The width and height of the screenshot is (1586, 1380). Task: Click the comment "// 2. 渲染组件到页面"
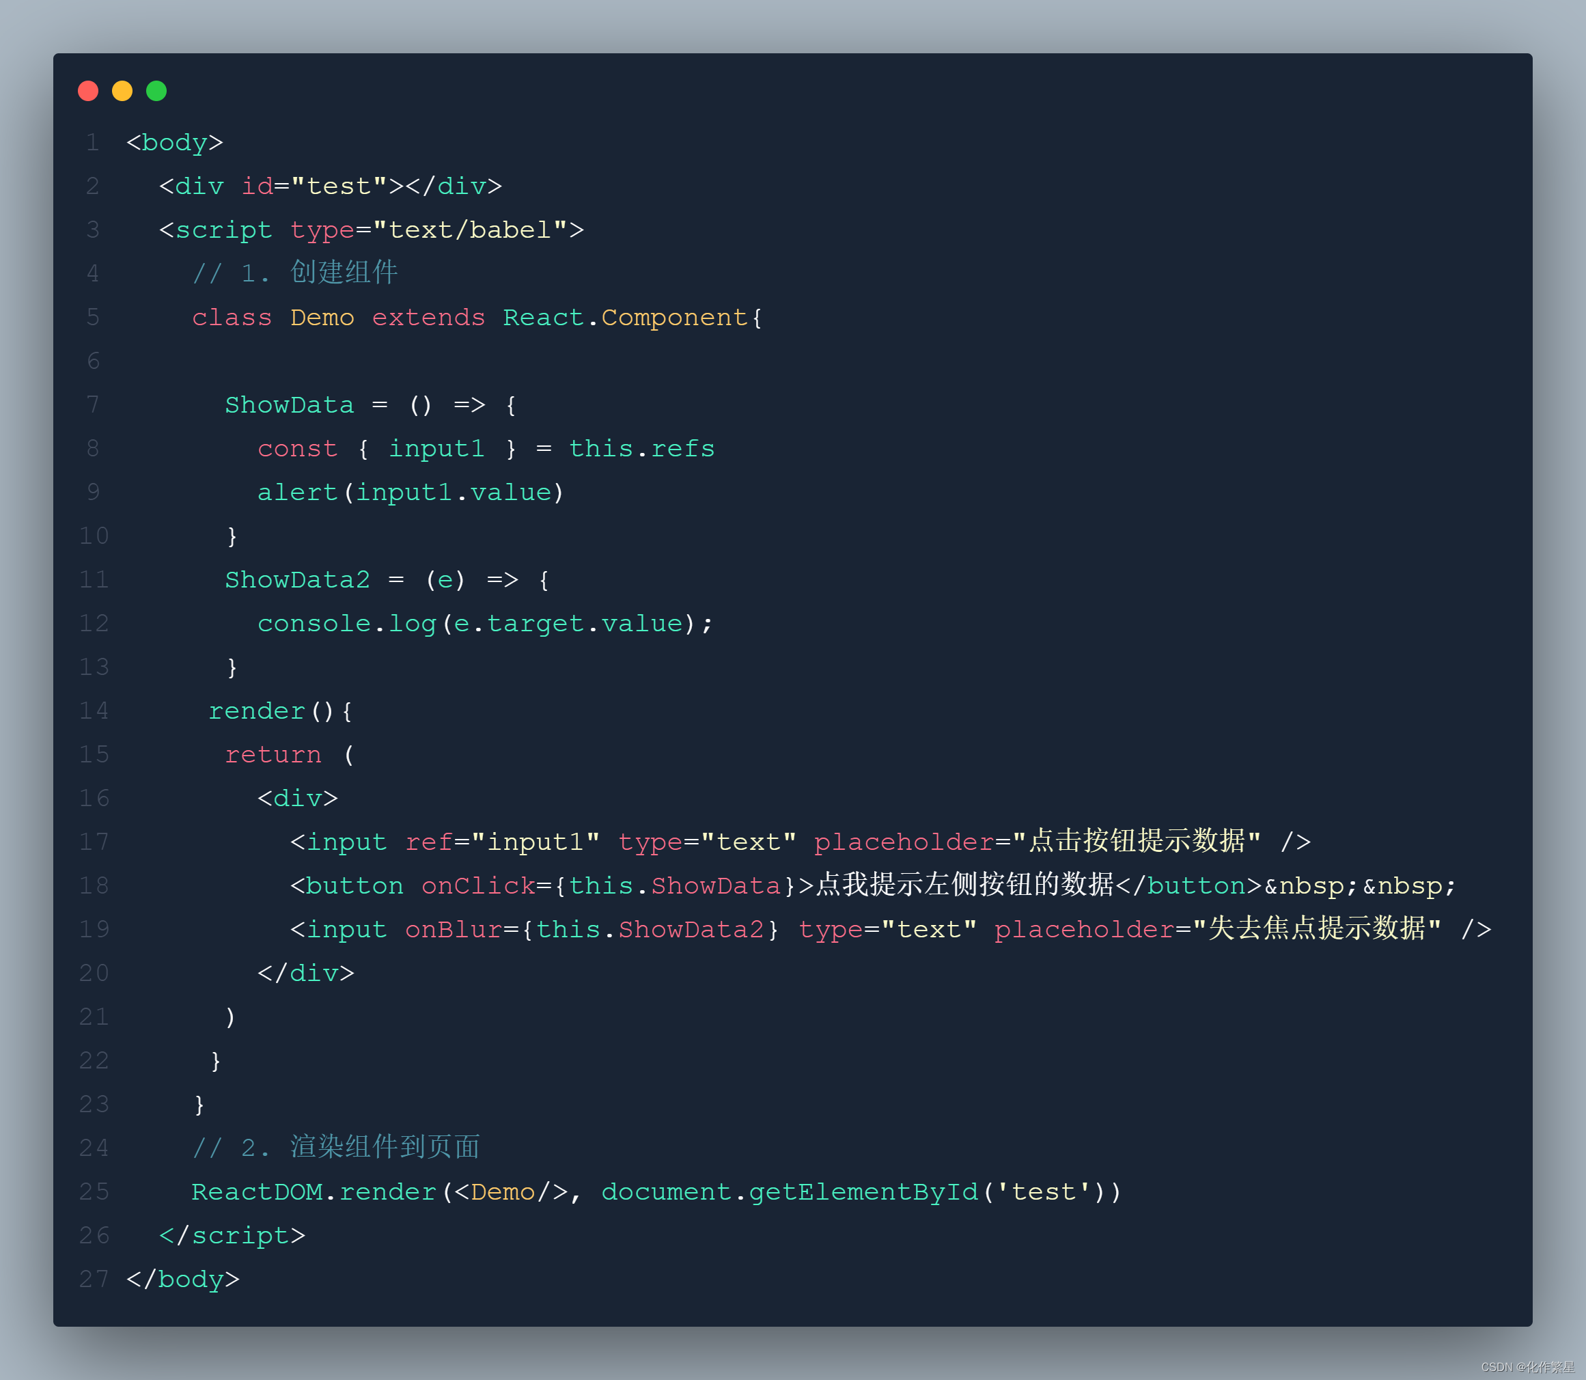(x=335, y=1148)
